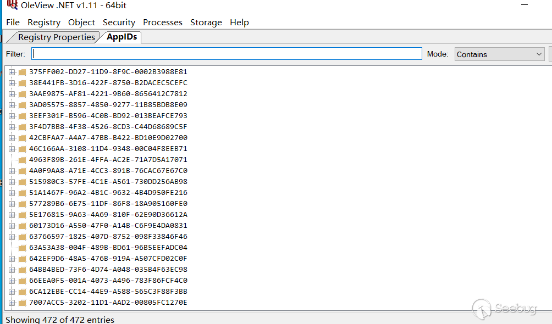
Task: Expand tree node 46C166AA-3108-11D4-9348-00C04F8EEB71
Action: click(12, 149)
